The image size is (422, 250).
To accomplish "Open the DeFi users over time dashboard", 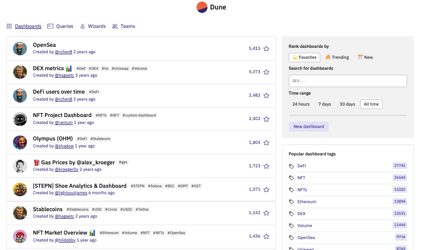I will pos(59,92).
